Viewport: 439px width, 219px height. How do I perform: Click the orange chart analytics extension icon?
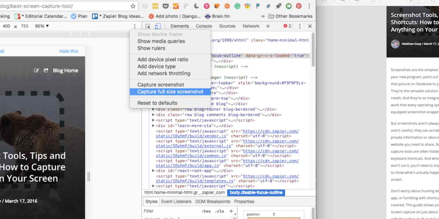point(176,6)
